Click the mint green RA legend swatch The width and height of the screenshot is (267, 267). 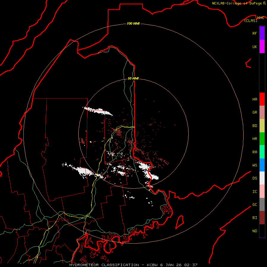tap(262, 152)
